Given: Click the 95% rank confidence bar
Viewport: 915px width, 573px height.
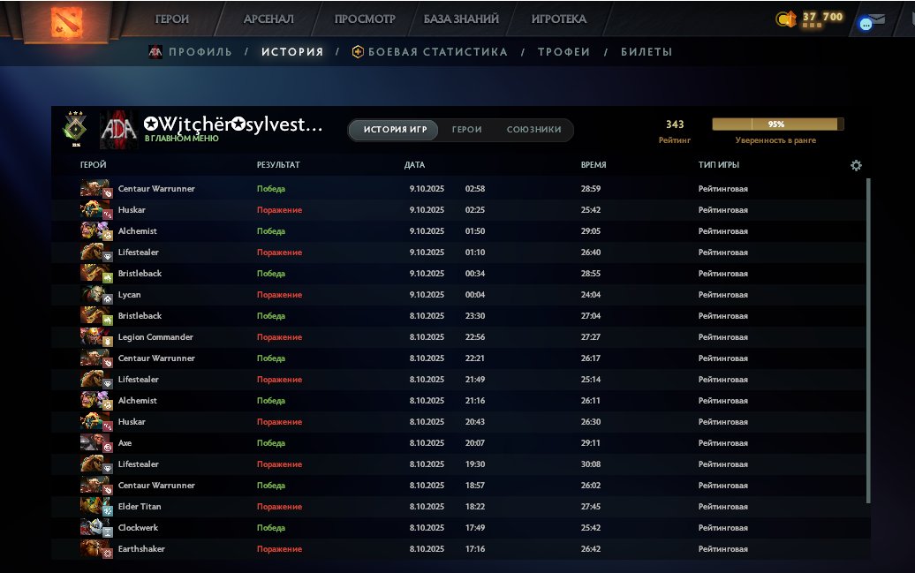Looking at the screenshot, I should coord(777,124).
